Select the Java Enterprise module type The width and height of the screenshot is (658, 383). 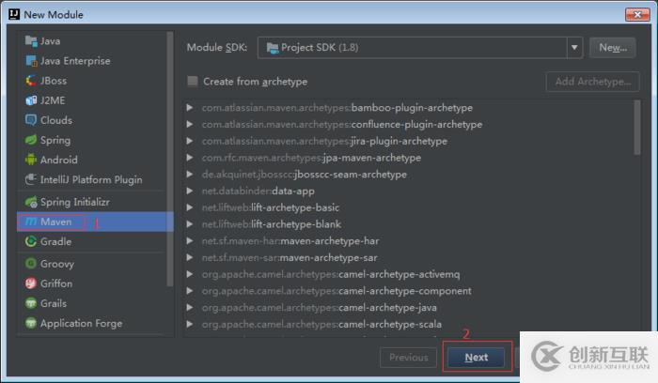91,61
